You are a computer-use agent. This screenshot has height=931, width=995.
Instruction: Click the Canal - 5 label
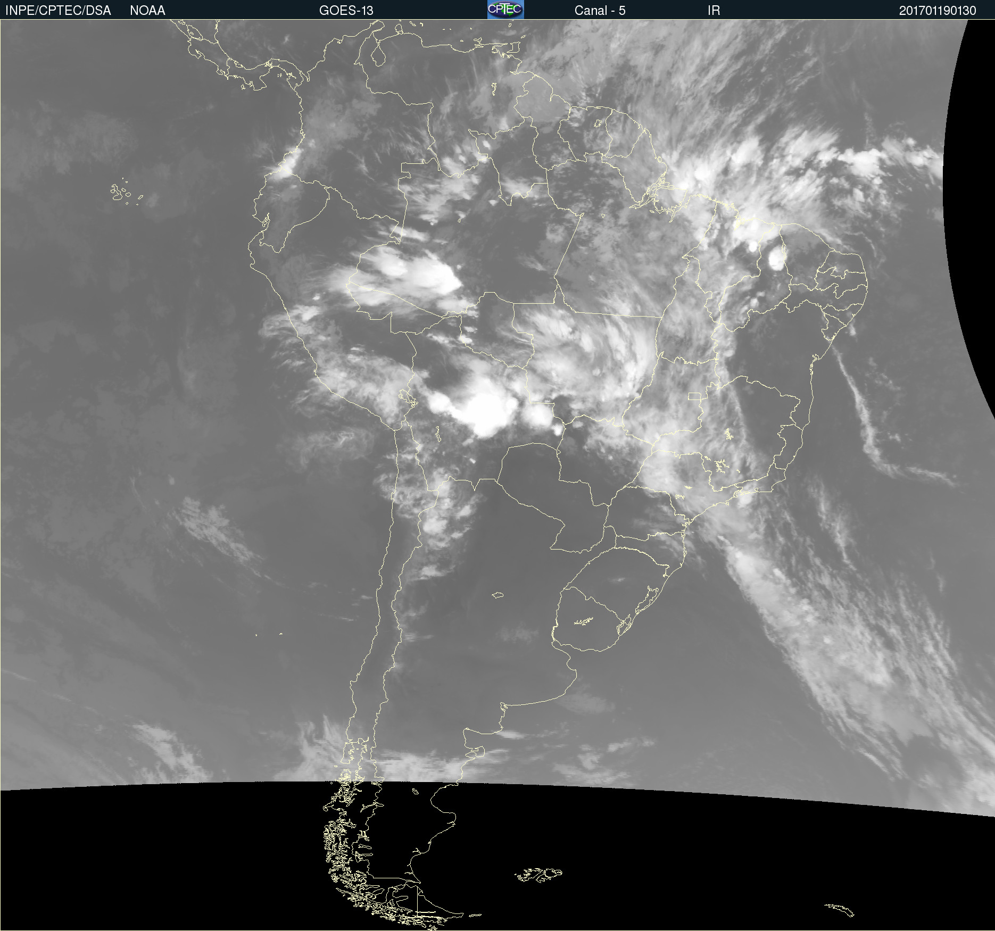(x=600, y=11)
